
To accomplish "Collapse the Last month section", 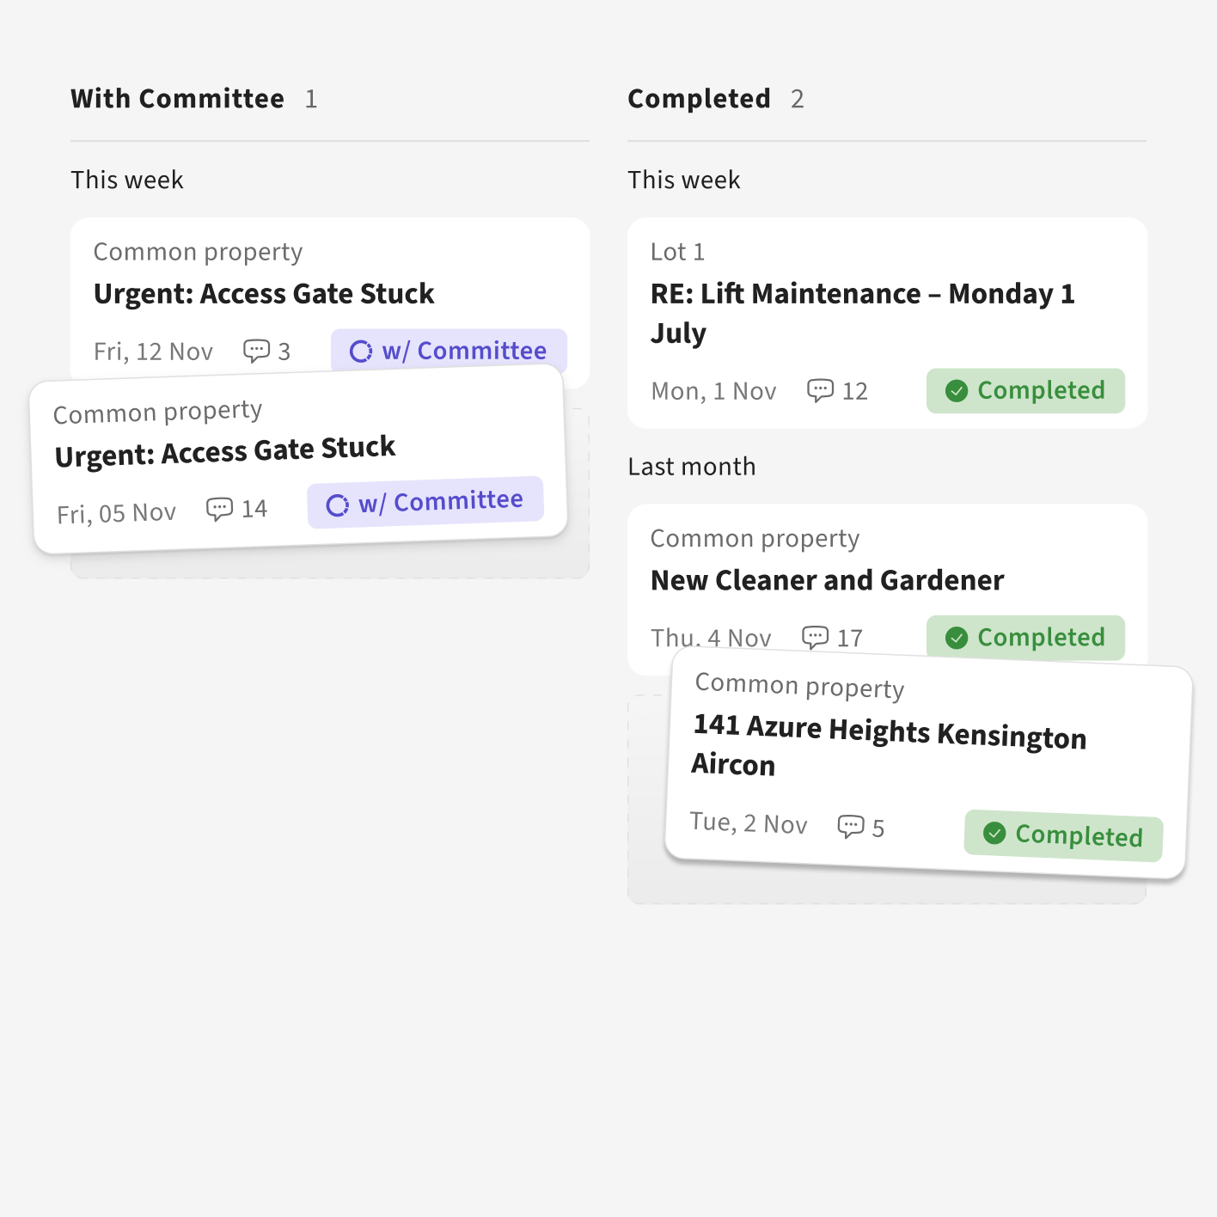I will coord(691,466).
